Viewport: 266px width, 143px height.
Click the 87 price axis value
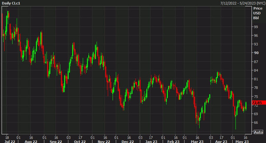[x=256, y=62]
